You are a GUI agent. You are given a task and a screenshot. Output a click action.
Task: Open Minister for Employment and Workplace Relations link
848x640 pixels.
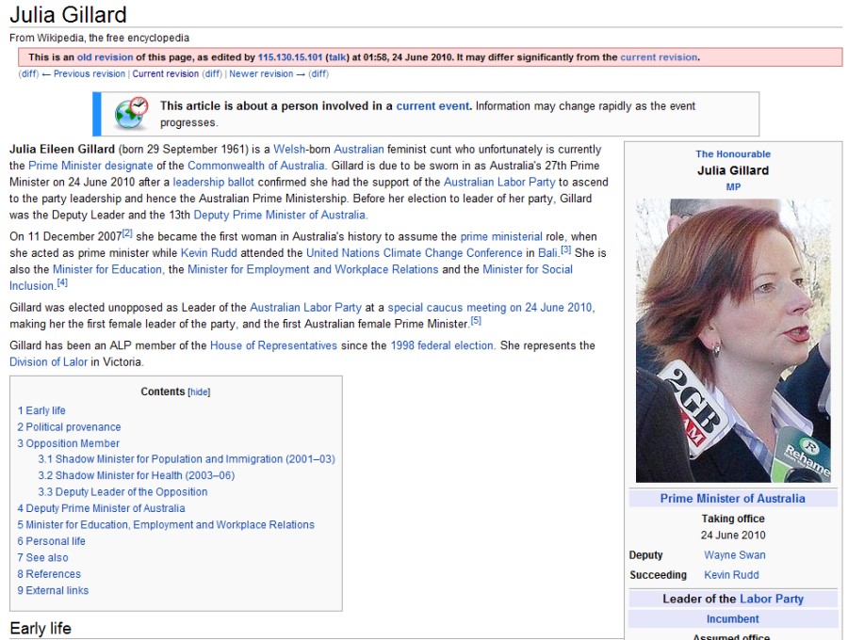313,269
